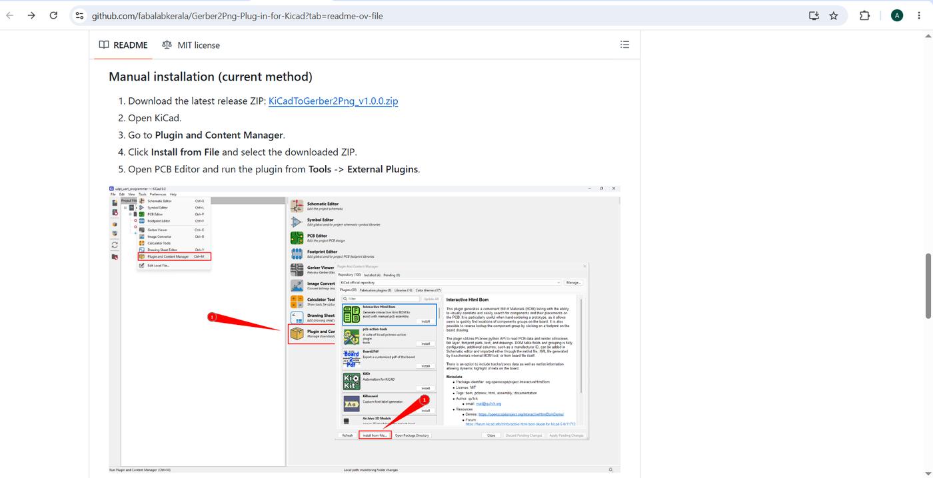Click Board2Pdf plugin icon in screenshot

coord(351,359)
